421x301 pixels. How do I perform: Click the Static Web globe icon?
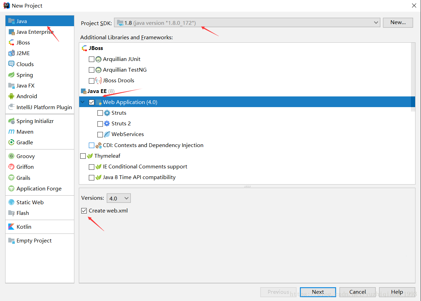[11, 202]
